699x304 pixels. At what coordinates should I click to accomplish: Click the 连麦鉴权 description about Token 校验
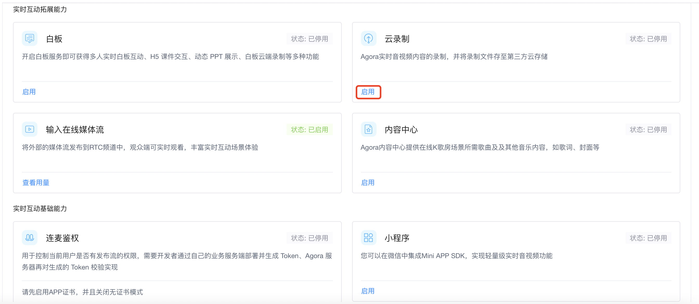pyautogui.click(x=177, y=261)
